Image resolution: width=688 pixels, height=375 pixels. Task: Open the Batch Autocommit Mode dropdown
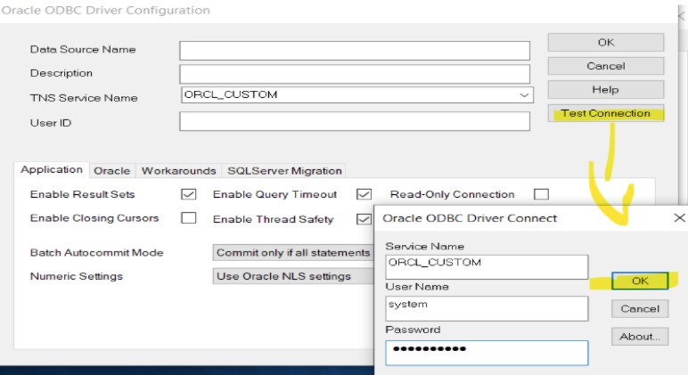tap(294, 253)
